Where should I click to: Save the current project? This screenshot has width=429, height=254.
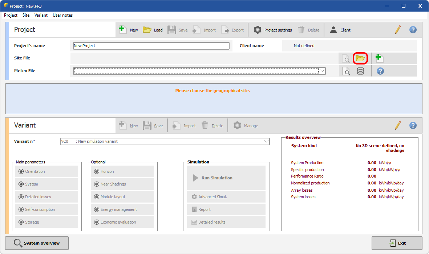177,30
